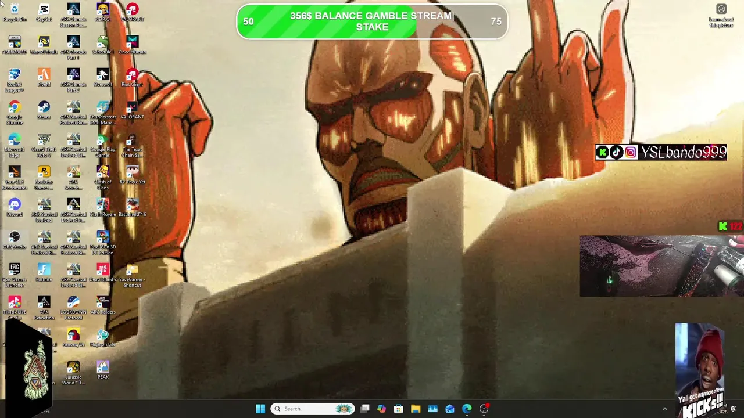
Task: Open Photos app on taskbar
Action: coord(432,409)
